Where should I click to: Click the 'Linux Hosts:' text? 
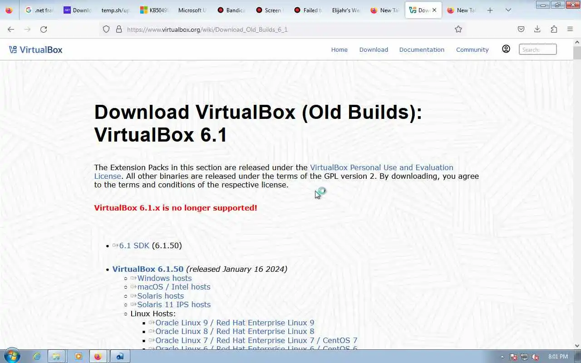click(x=153, y=314)
